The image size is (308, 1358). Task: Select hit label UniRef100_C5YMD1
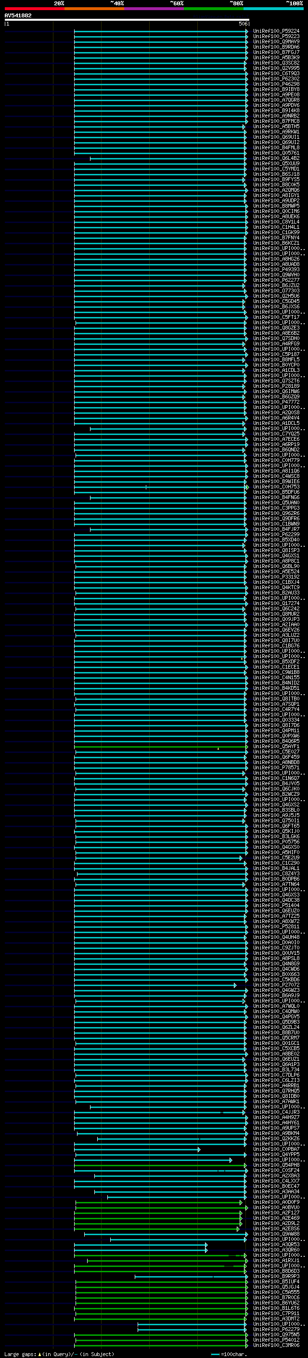pos(276,169)
